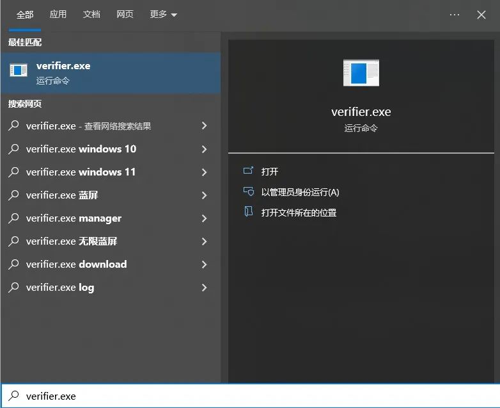Click the search box containing verifier.exe
The image size is (500, 408).
tap(250, 396)
